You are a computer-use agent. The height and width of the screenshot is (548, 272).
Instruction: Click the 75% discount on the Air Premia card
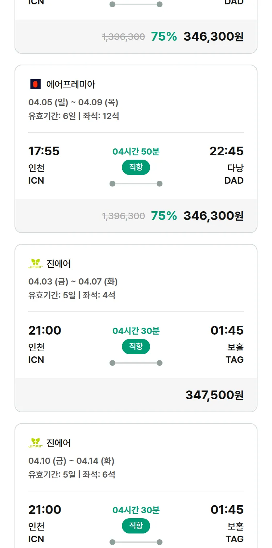(164, 216)
